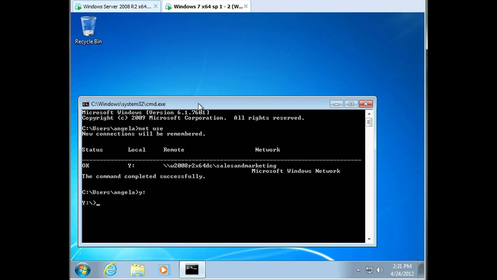Click 'The command completed successfully.' line
This screenshot has height=280, width=497.
coord(144,176)
